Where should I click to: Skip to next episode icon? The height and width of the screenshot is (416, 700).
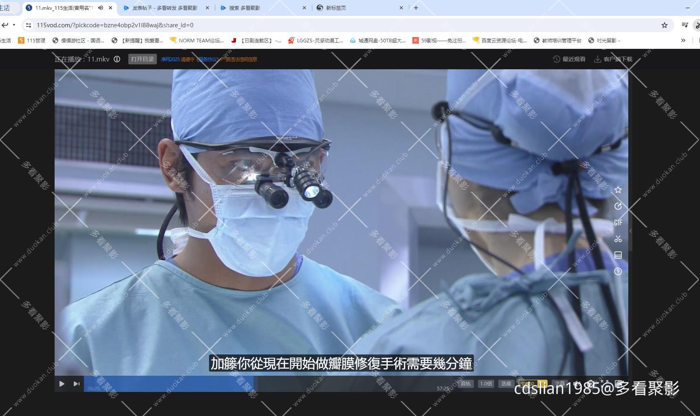click(x=77, y=384)
